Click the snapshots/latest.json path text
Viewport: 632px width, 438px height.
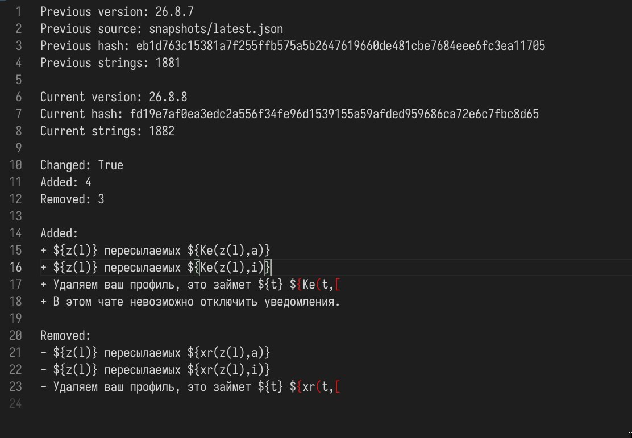215,29
